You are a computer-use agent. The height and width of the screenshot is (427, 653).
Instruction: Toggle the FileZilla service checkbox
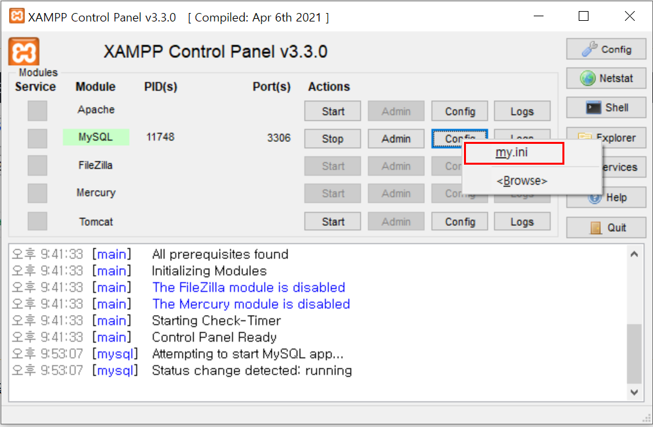click(x=37, y=165)
